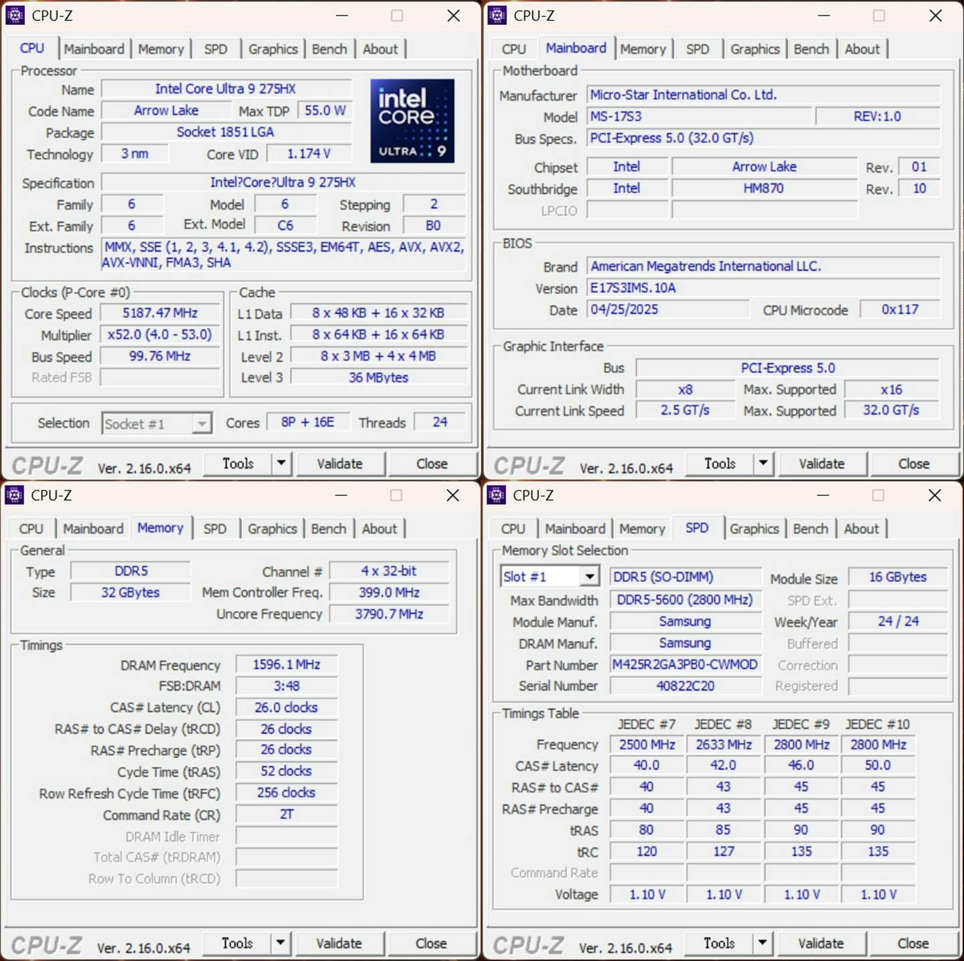Switch to Memory tab in the SPD window
This screenshot has height=961, width=964.
(643, 528)
